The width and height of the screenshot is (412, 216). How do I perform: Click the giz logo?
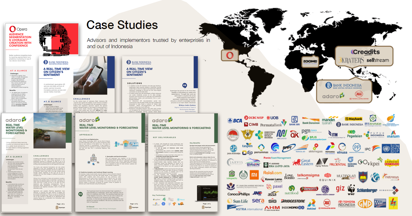point(340,189)
